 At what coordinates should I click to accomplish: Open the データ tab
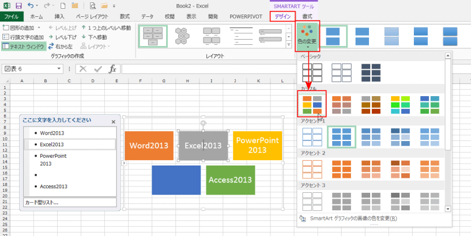coord(147,16)
